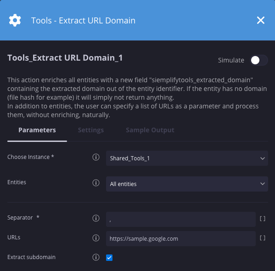Open the Shared_Tools_1 instance dropdown

[x=187, y=158]
